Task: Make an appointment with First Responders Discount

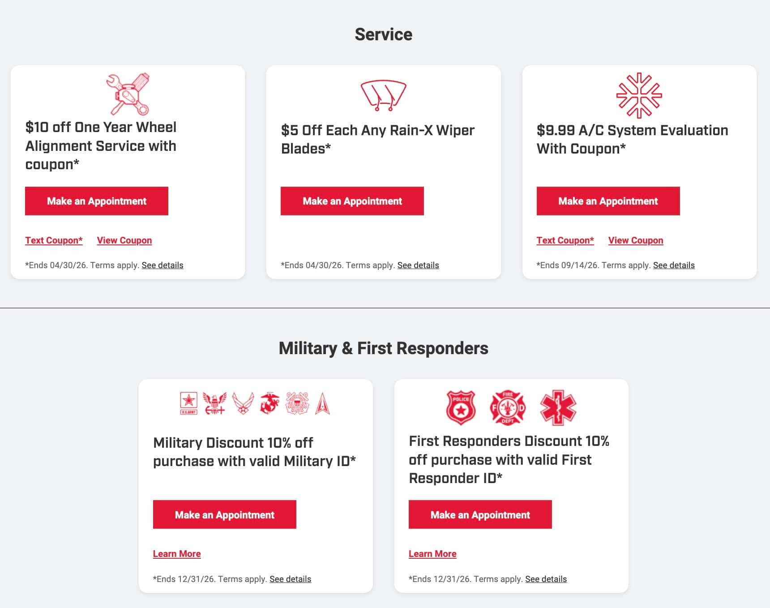Action: click(480, 514)
